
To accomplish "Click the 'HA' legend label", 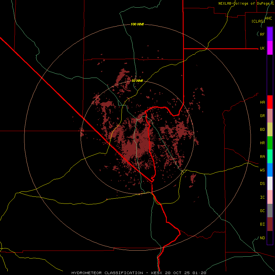I will [262, 102].
